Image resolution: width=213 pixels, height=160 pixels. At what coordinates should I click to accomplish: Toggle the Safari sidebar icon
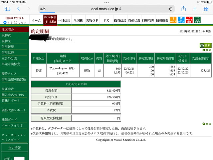(x=7, y=9)
